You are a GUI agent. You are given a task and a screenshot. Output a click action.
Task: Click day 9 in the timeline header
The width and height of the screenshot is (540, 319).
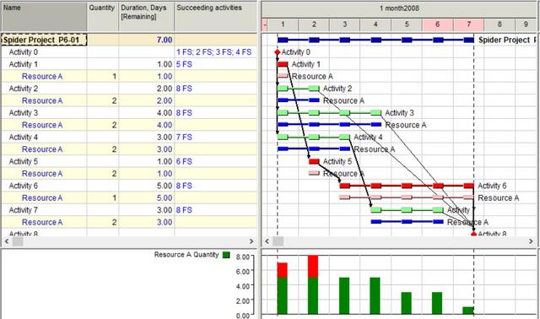[526, 24]
